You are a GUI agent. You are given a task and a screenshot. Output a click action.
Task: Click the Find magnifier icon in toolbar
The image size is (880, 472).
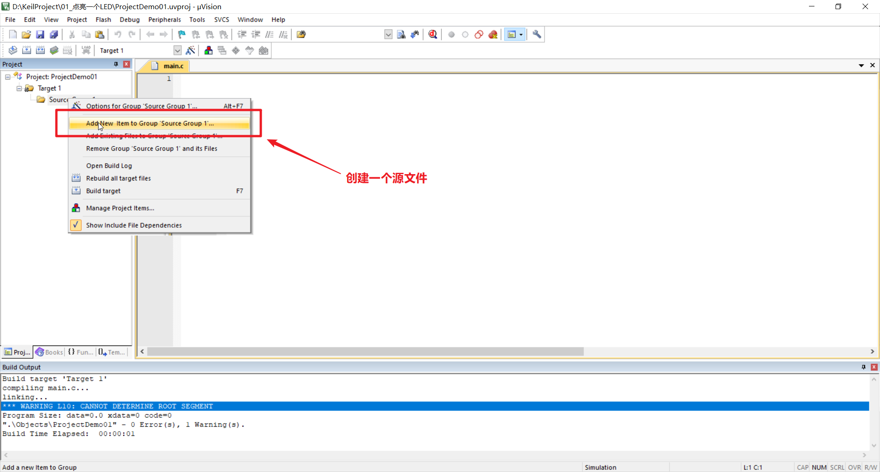[x=401, y=34]
